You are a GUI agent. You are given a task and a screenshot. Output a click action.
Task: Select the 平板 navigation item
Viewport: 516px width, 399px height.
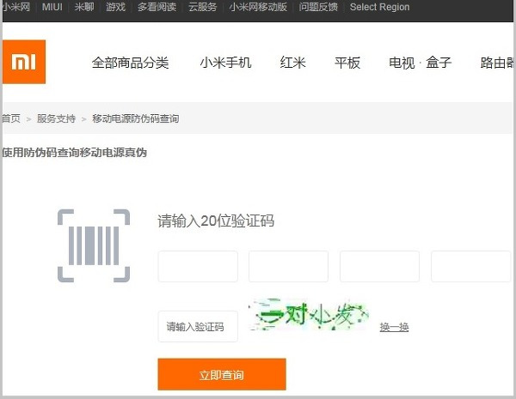click(347, 63)
